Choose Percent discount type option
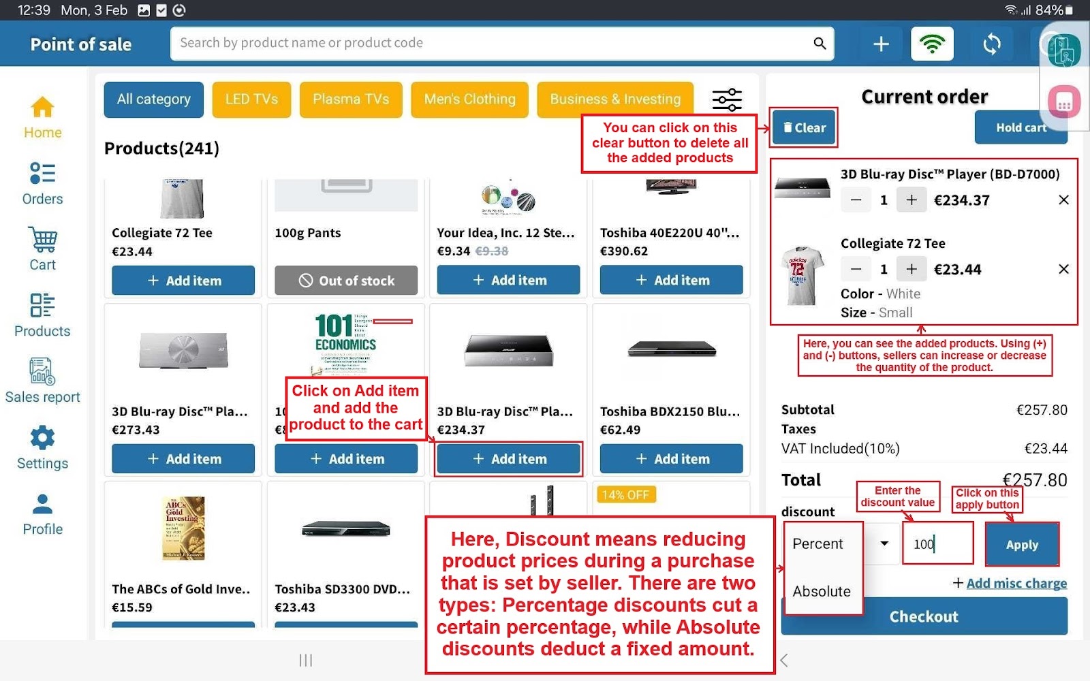 coord(817,543)
